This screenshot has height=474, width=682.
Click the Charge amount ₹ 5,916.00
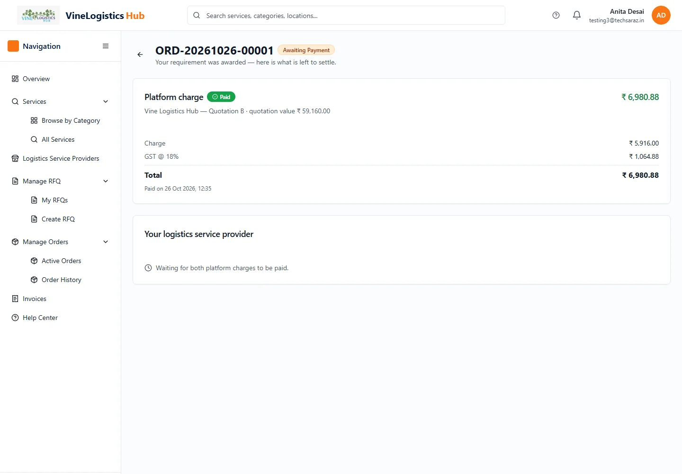[644, 143]
